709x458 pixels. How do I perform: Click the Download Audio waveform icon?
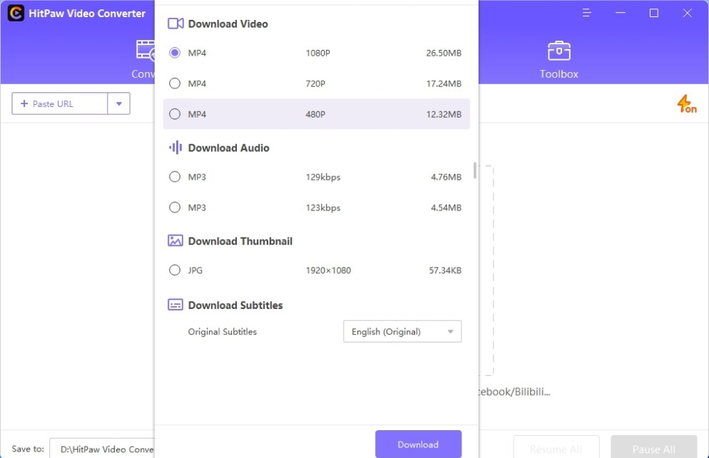(x=175, y=148)
